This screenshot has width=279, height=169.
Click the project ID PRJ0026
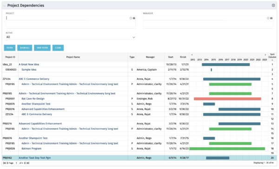tap(10, 149)
